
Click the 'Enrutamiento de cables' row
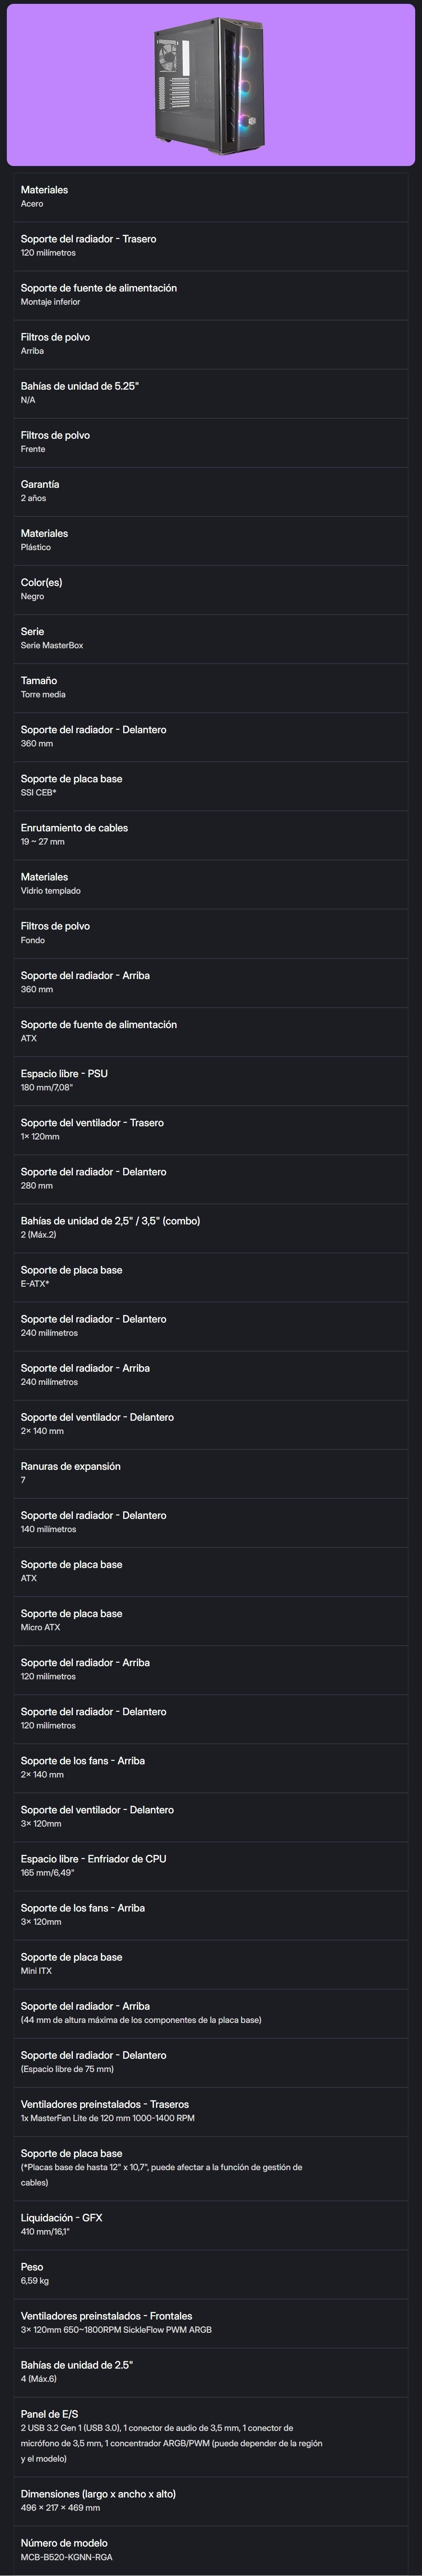[211, 834]
